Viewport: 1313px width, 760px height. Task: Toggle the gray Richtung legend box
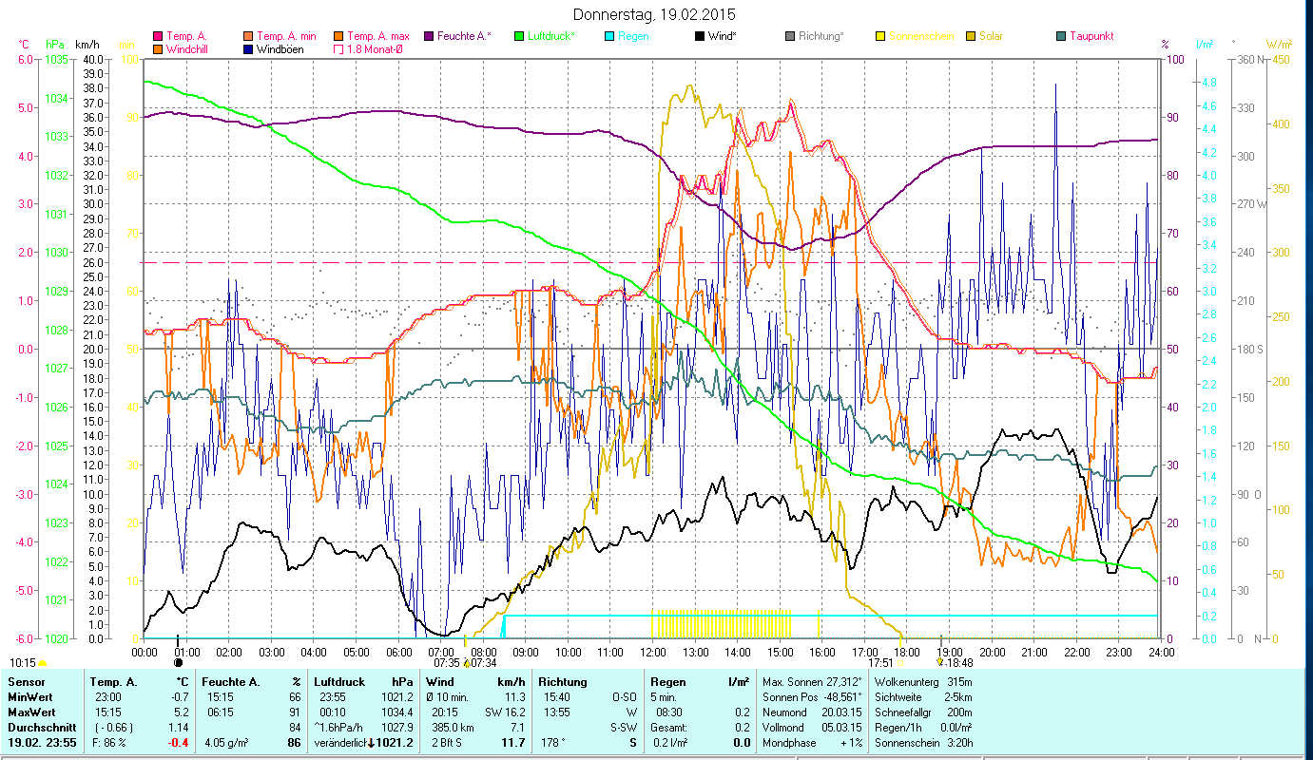[789, 36]
